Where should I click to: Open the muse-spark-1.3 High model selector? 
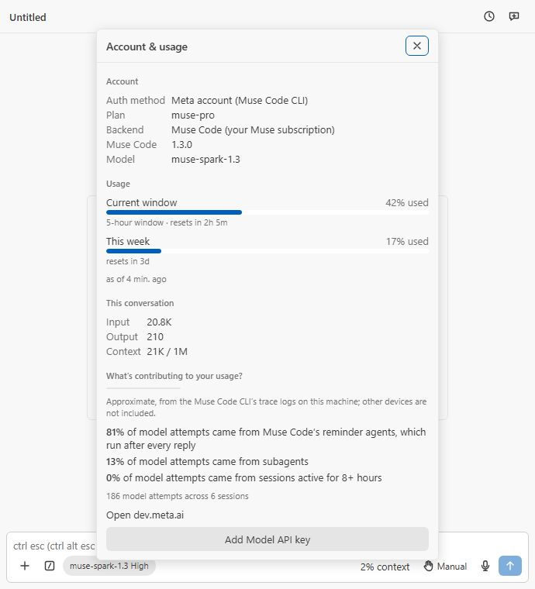pyautogui.click(x=109, y=566)
